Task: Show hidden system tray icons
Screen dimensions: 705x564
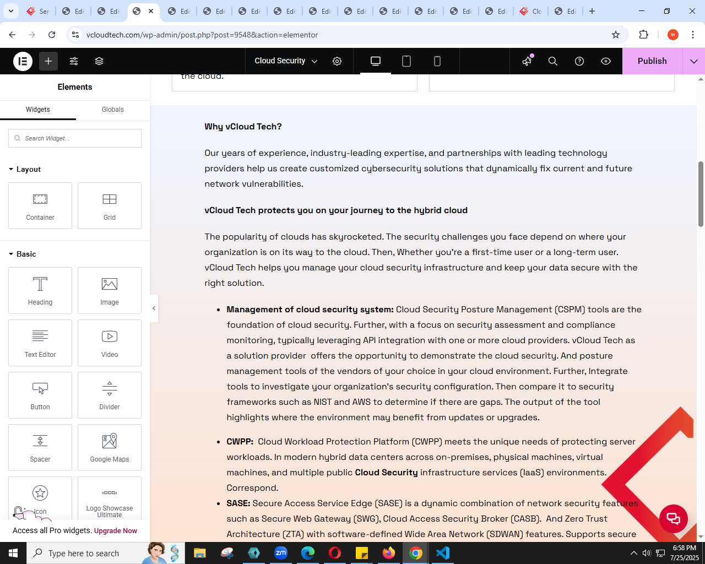Action: 633,553
